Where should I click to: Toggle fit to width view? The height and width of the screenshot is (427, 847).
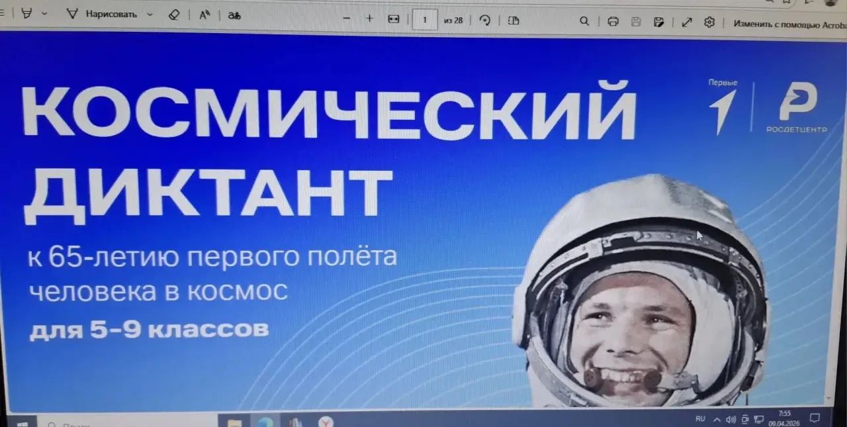[x=394, y=19]
